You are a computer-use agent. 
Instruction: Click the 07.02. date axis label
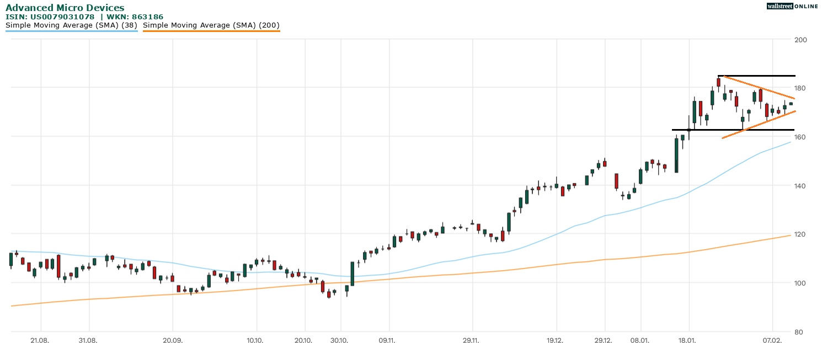772,340
